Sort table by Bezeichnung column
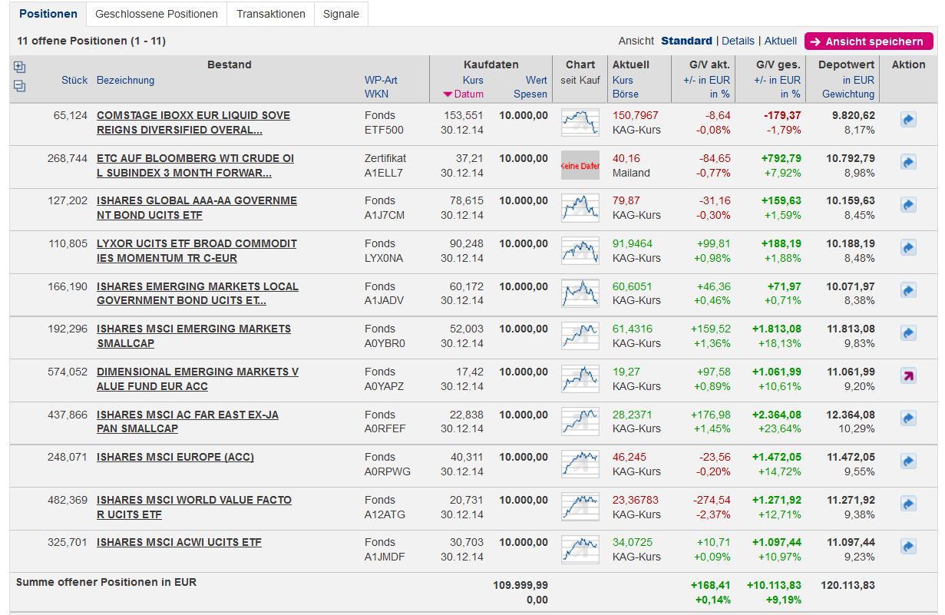 125,80
